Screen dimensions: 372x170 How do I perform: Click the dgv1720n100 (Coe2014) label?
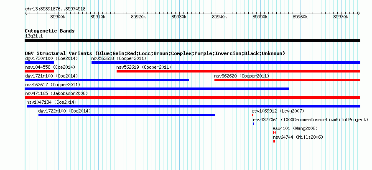point(51,58)
